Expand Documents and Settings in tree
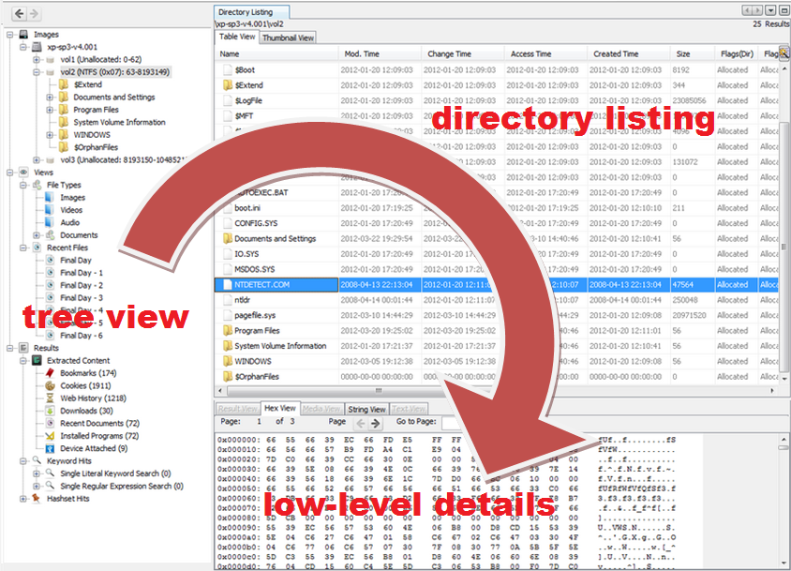The image size is (791, 571). [x=50, y=97]
